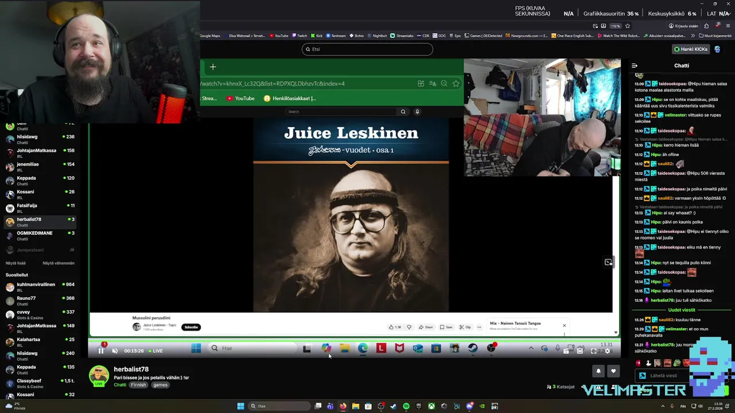Image resolution: width=735 pixels, height=413 pixels.
Task: Open Kalahartsa channel in sidebar
Action: click(40, 342)
